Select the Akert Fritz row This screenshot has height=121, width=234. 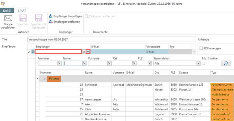[135, 104]
